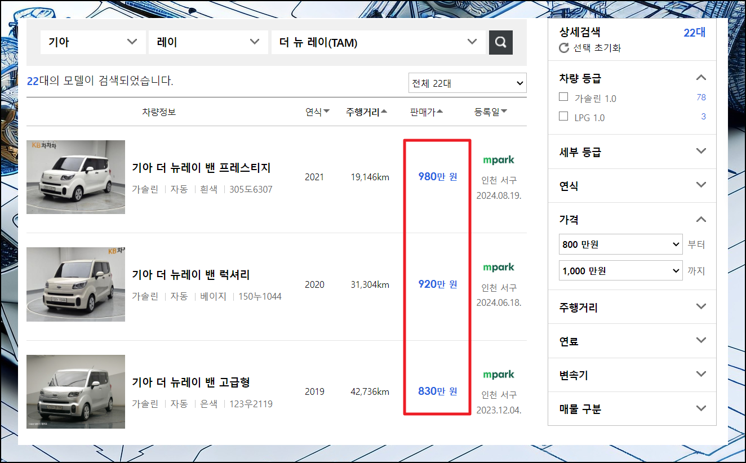Click plate number 123우2119
Screen dimensions: 746x463
coord(251,404)
